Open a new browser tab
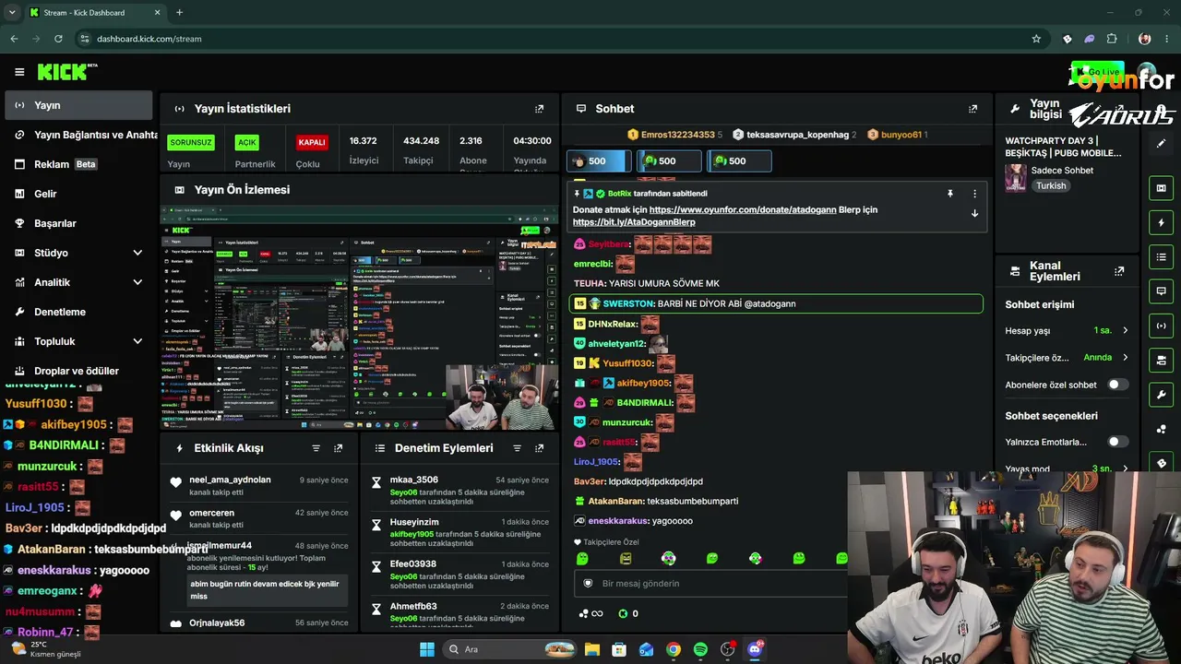 coord(179,13)
